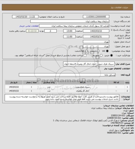The image size is (135, 149).
Task: Click the اطلاعات تماس سازمان خریدار heading
Action: tap(118, 106)
